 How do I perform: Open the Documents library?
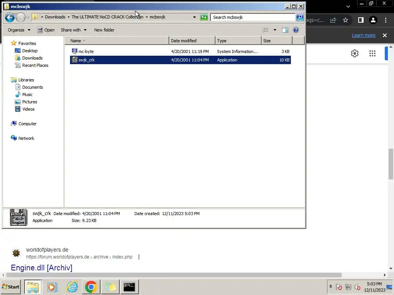[x=32, y=87]
